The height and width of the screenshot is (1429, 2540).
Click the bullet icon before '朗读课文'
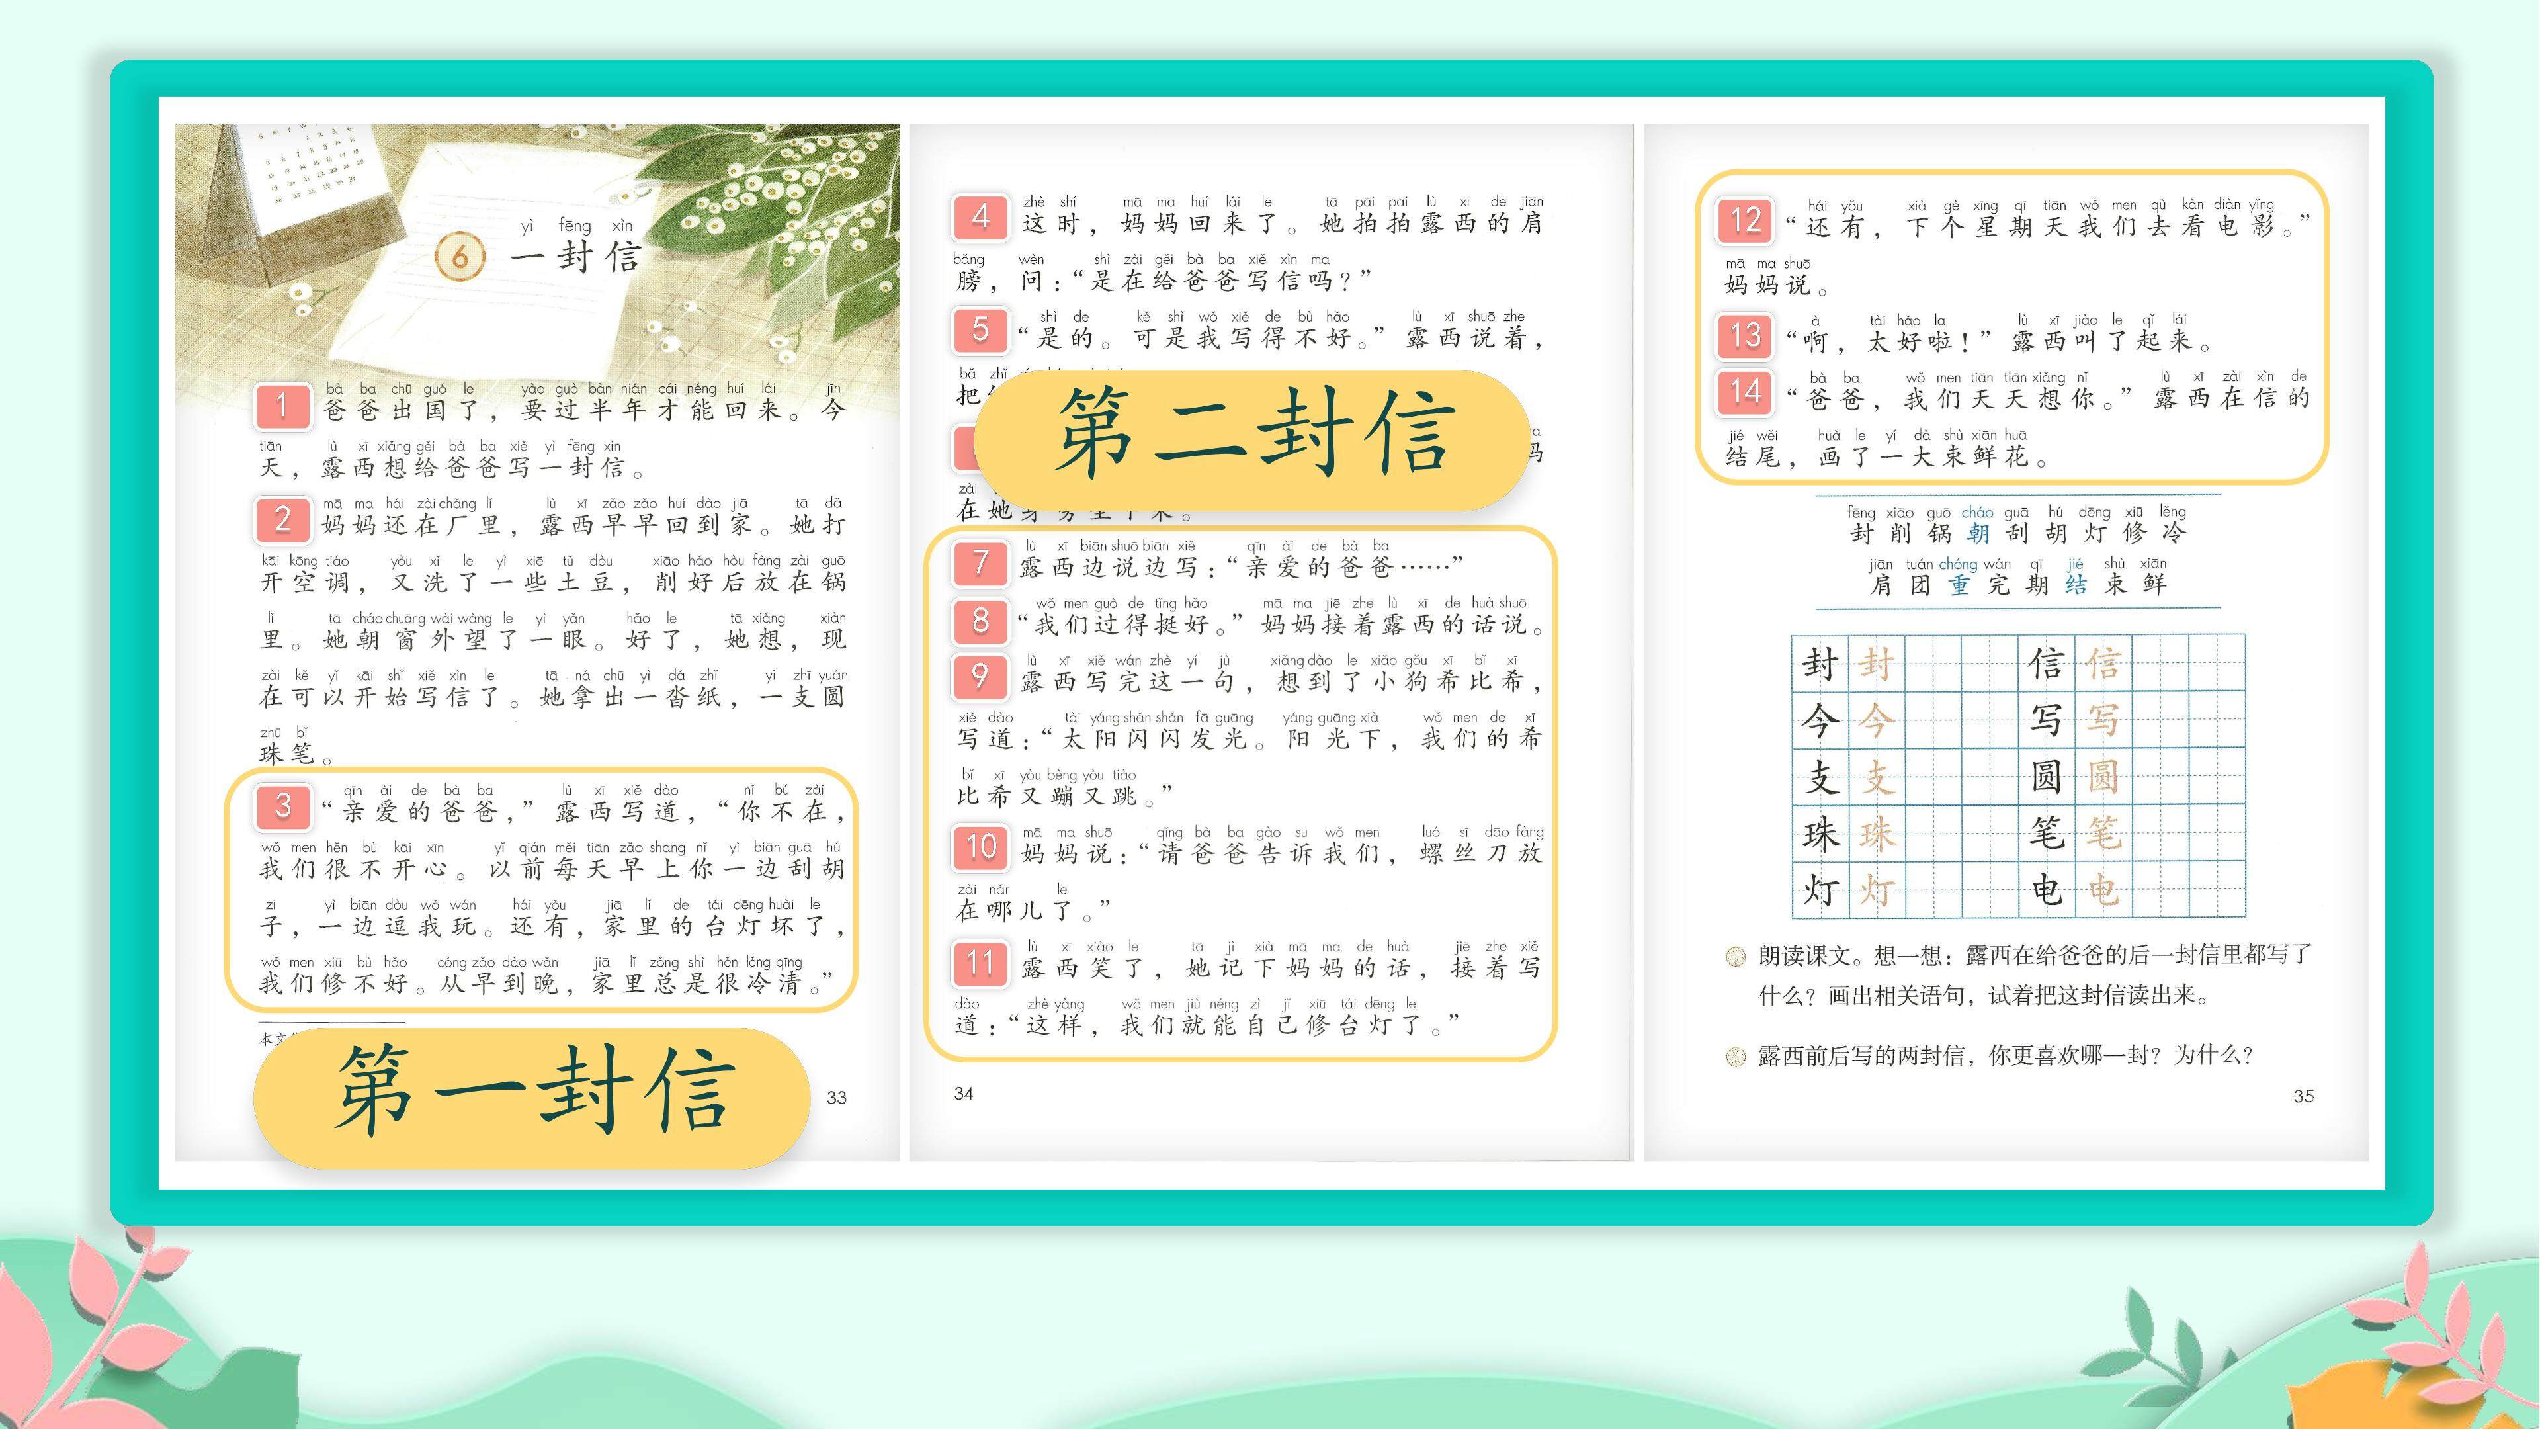click(1736, 955)
